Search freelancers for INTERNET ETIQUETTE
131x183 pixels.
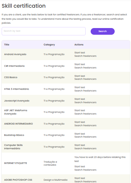(x=85, y=170)
